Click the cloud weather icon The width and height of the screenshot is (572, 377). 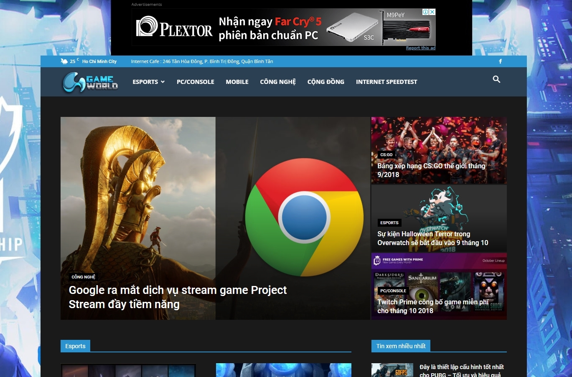64,61
